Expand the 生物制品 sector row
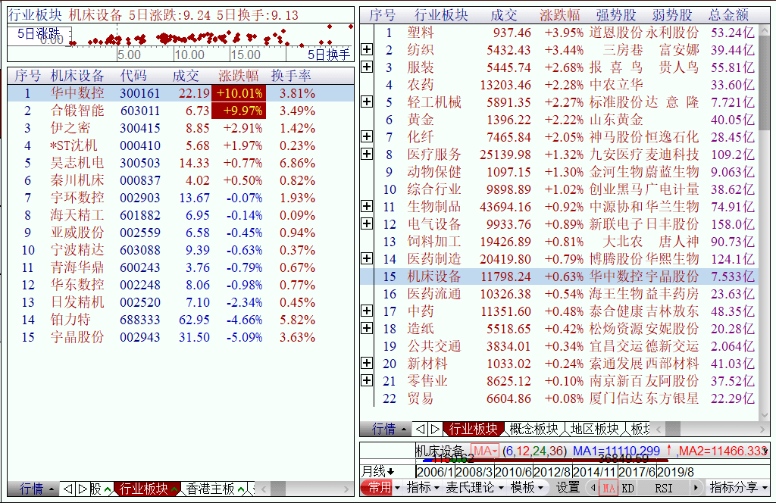The width and height of the screenshot is (776, 503). (367, 206)
